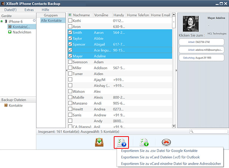Click the Kontakte address book icon under iPhone 6
Screen dimensions: 229x168
tap(10, 27)
